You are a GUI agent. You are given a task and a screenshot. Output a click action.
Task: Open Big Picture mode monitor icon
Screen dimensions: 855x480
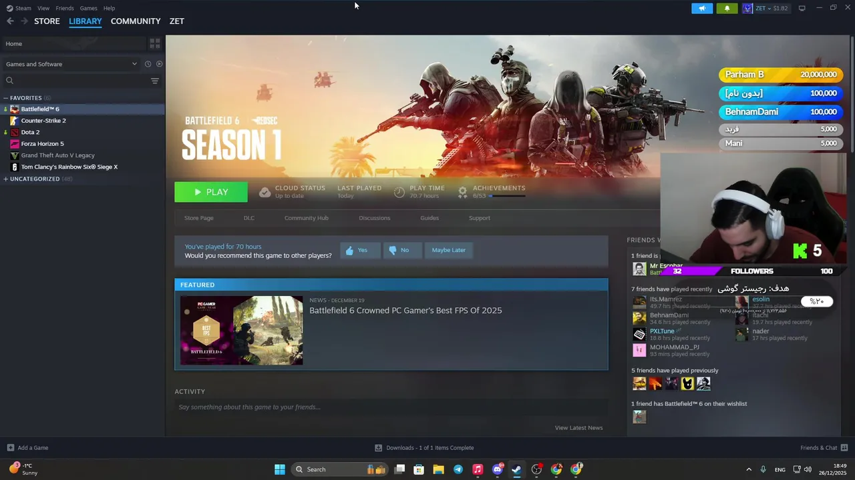pyautogui.click(x=802, y=8)
